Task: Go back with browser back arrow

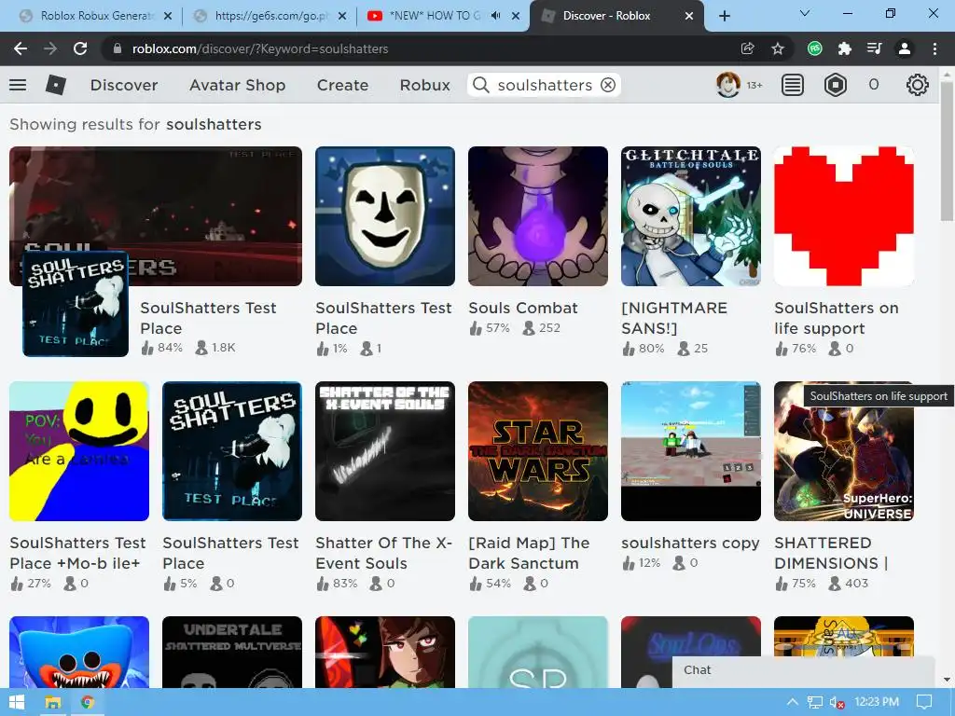Action: click(x=21, y=48)
